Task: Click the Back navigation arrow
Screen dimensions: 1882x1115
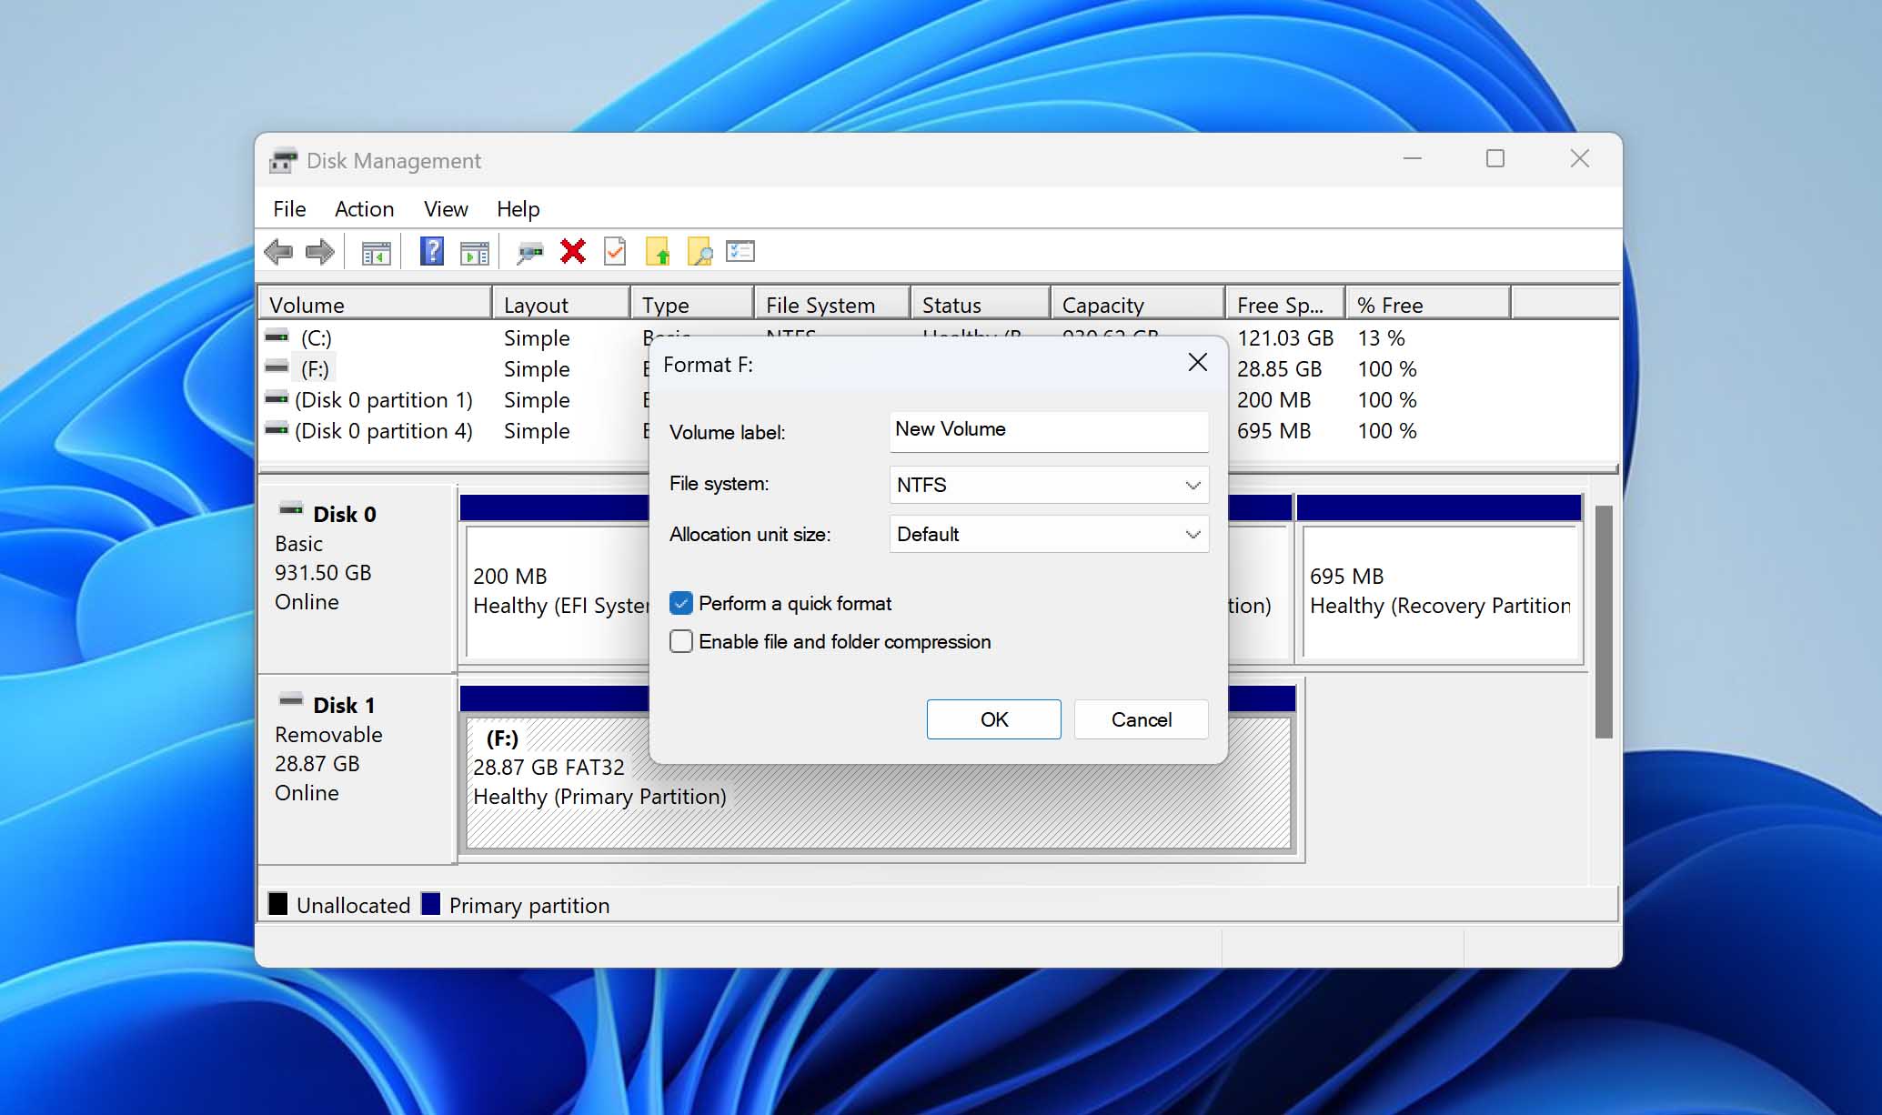Action: pos(279,251)
